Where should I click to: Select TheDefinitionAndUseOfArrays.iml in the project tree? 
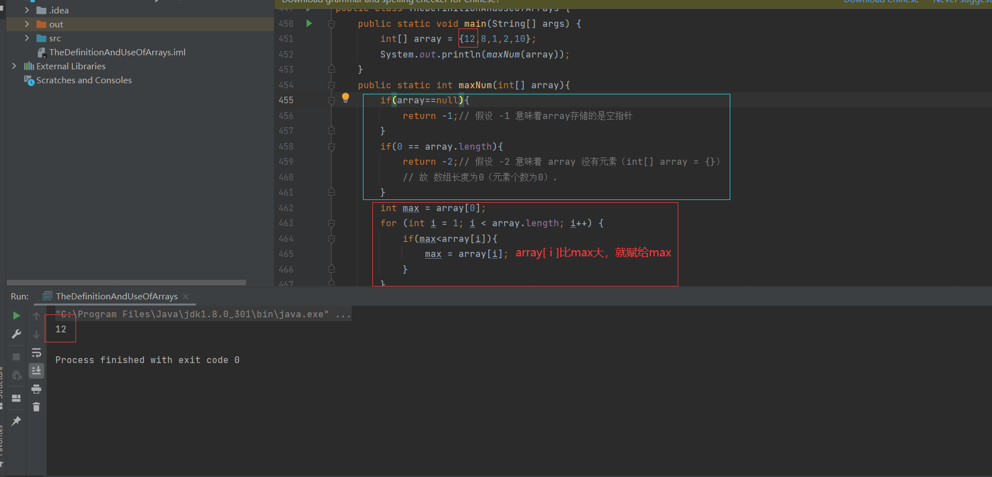[x=117, y=52]
